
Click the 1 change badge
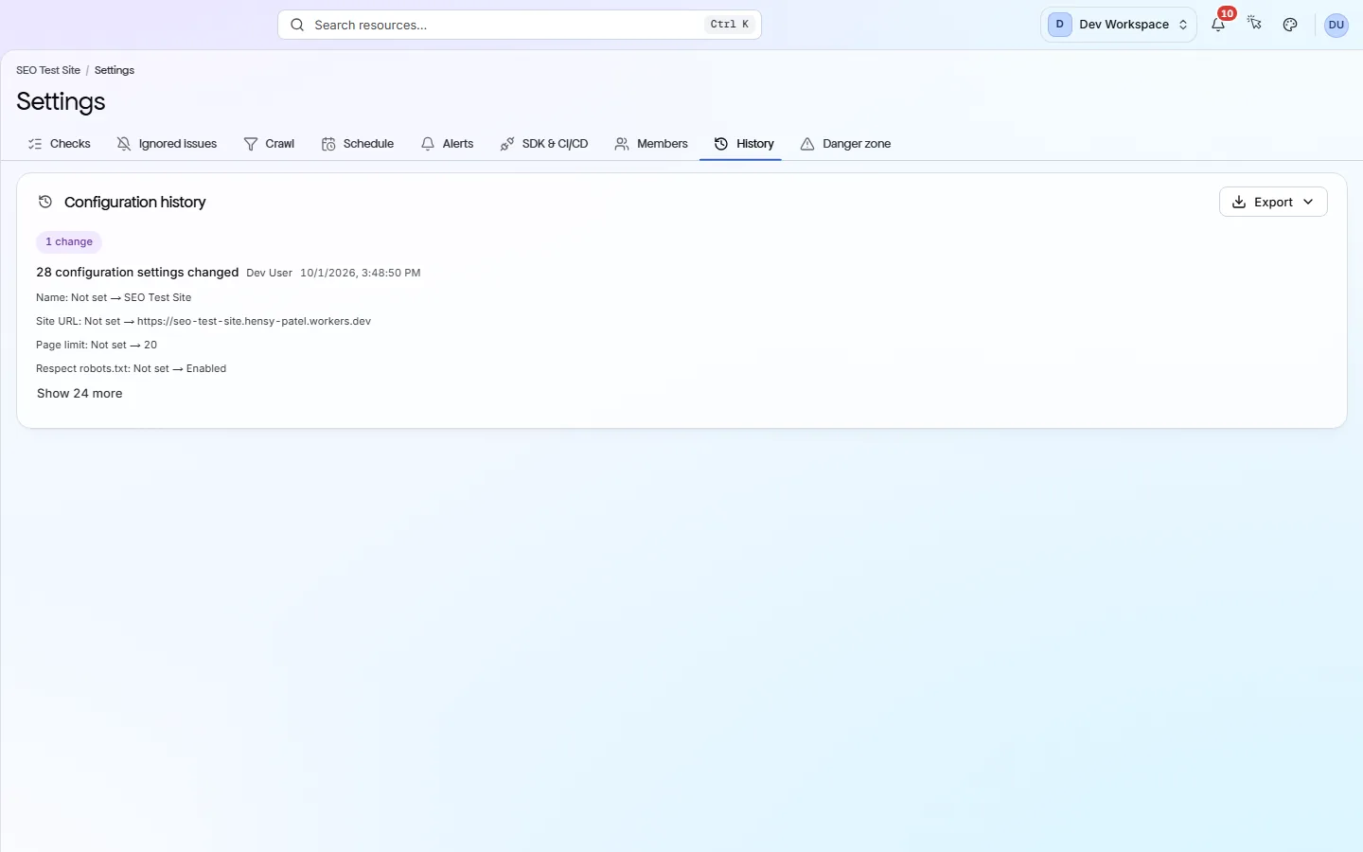point(69,242)
